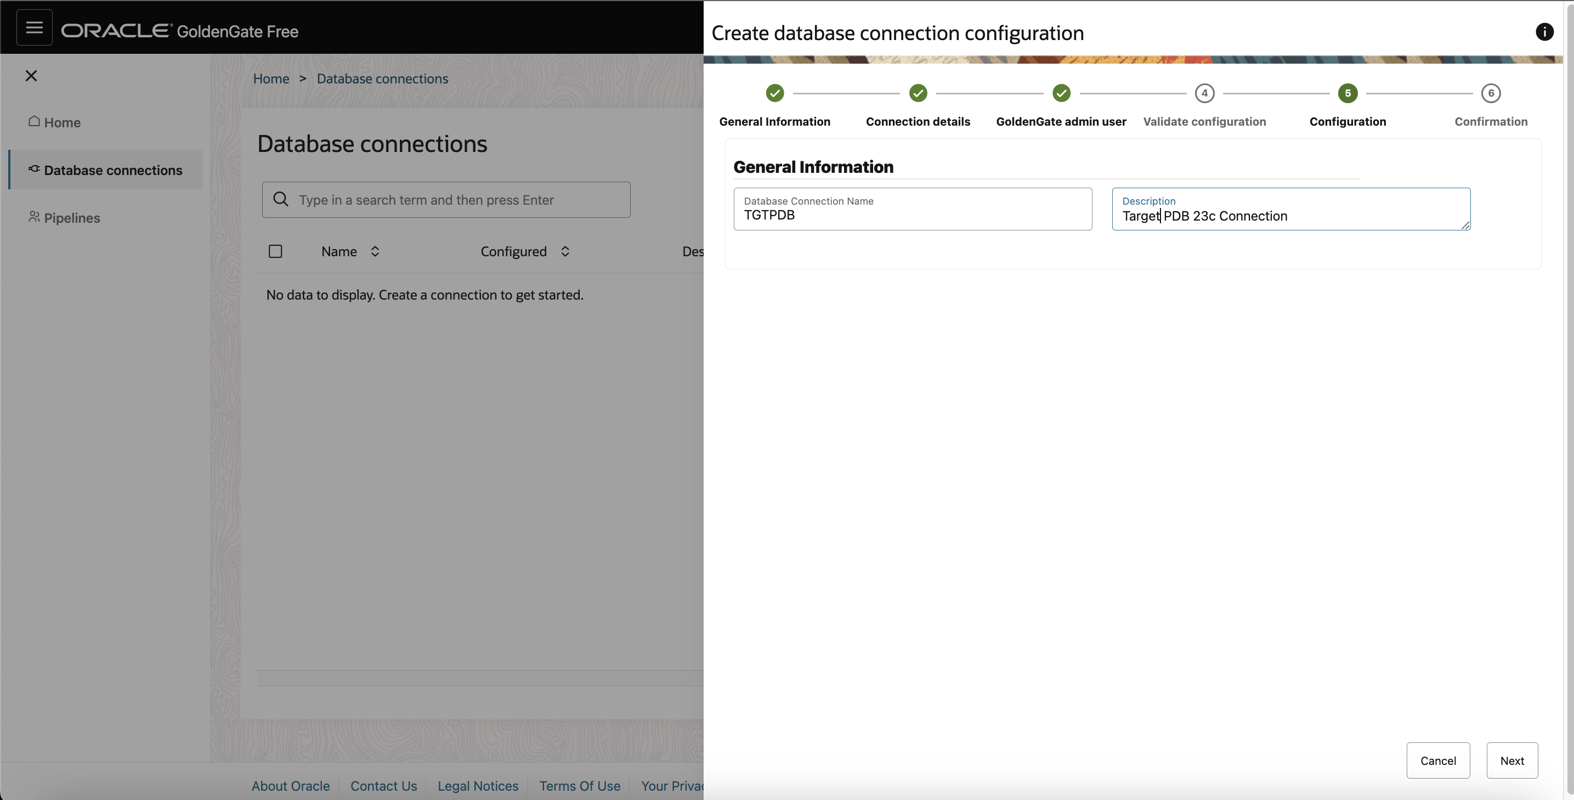Open the Terms Of Use link
This screenshot has width=1574, height=800.
579,785
